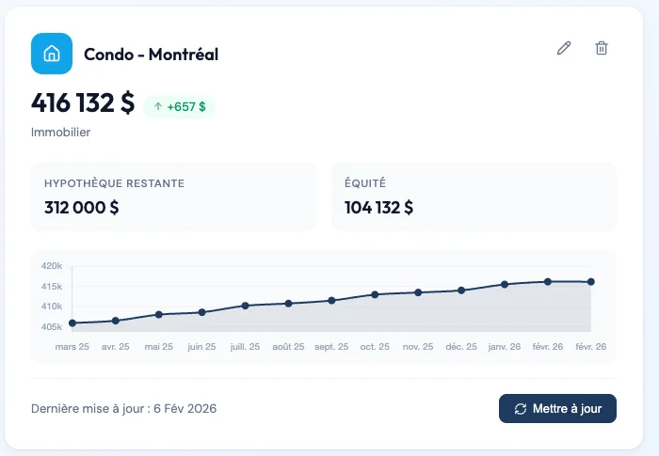Click the juill. 25 chart data point
This screenshot has width=659, height=456.
click(245, 306)
